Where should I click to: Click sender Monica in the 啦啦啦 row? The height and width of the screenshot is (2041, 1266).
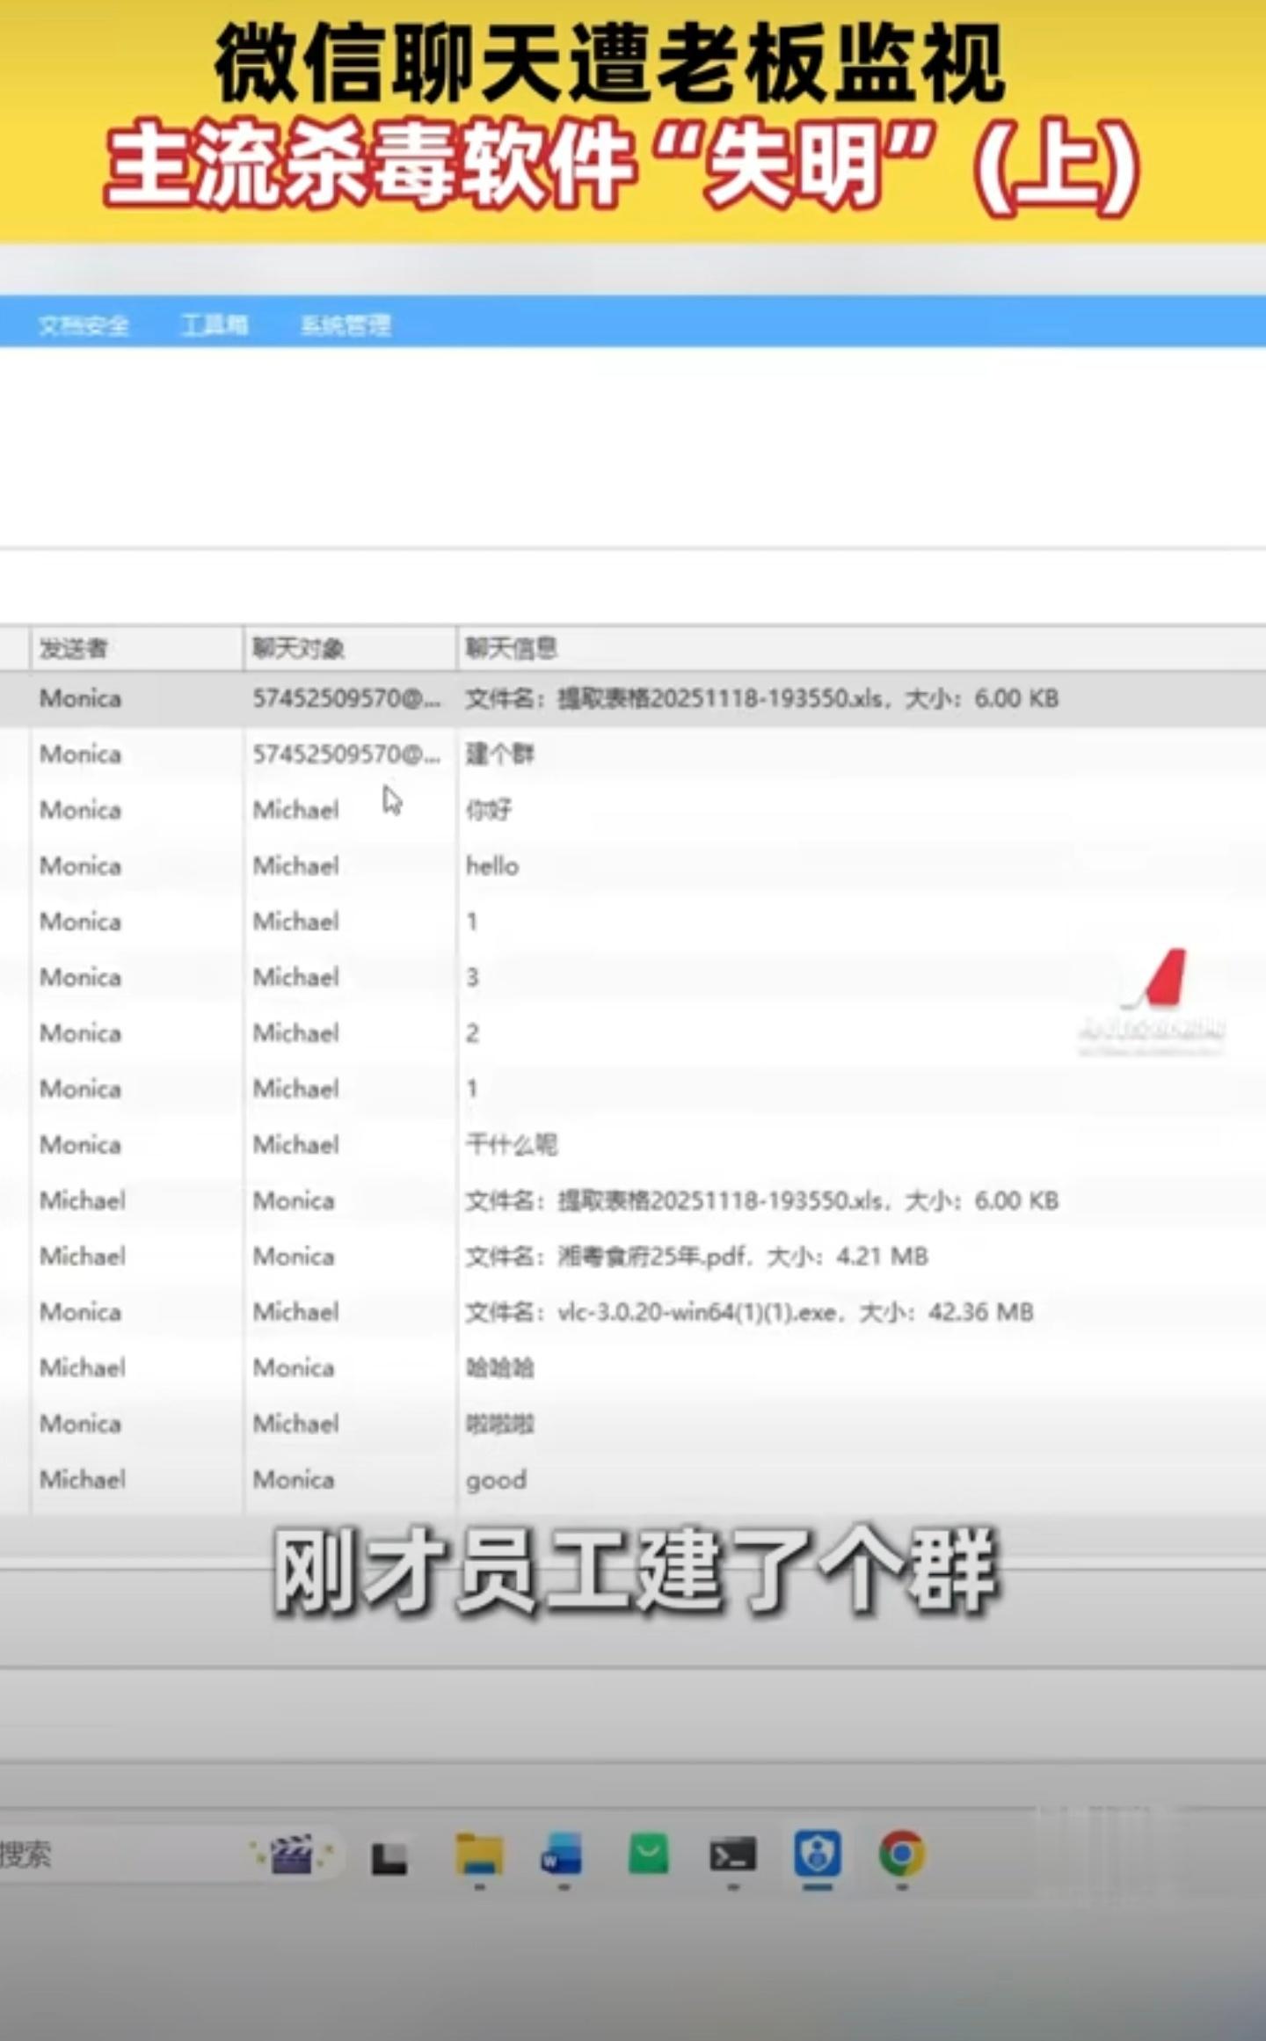pos(80,1424)
